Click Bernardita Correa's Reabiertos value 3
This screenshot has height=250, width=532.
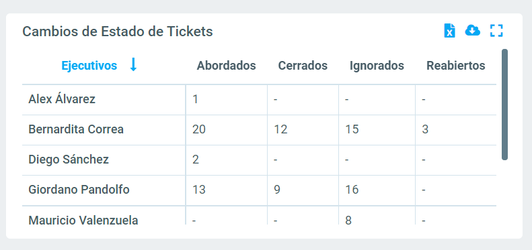coord(425,129)
